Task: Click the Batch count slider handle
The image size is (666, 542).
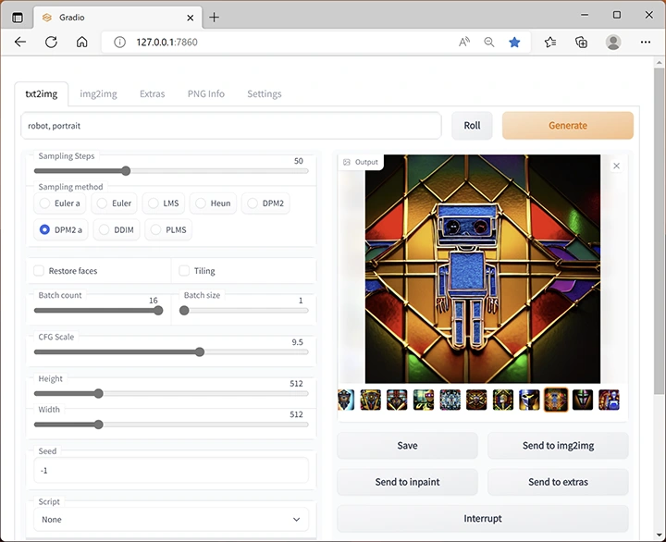Action: click(158, 311)
